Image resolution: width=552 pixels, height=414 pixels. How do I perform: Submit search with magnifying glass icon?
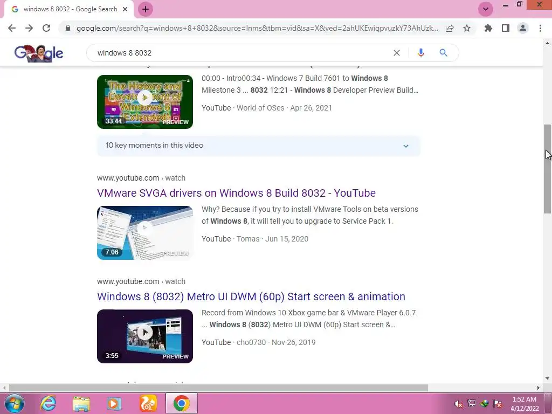[443, 53]
